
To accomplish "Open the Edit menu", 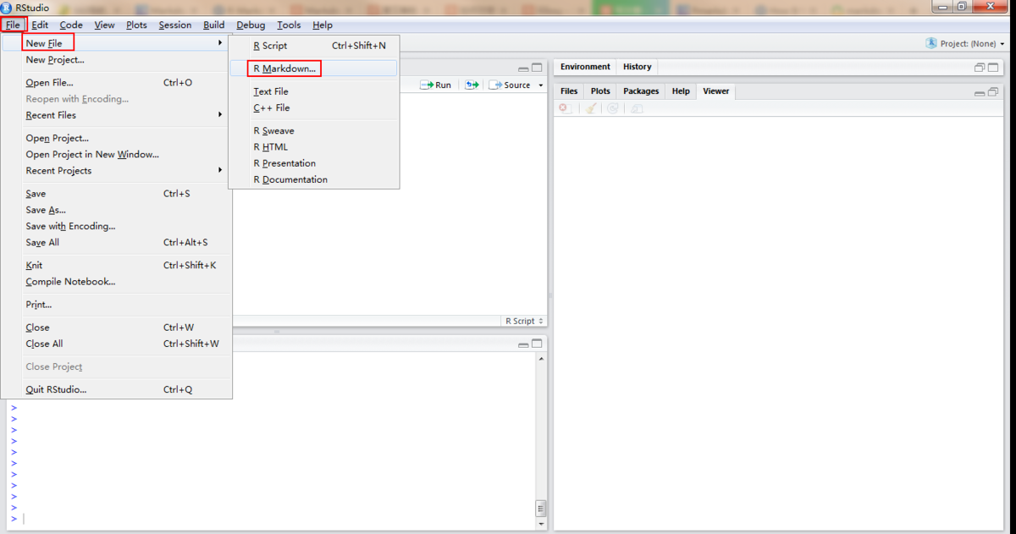I will pyautogui.click(x=40, y=25).
